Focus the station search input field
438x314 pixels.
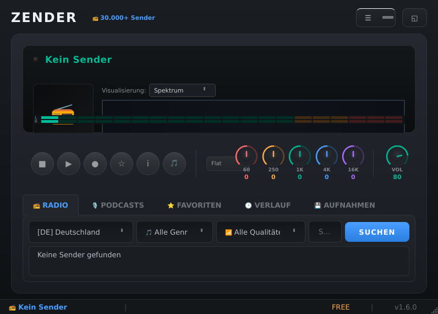[325, 232]
